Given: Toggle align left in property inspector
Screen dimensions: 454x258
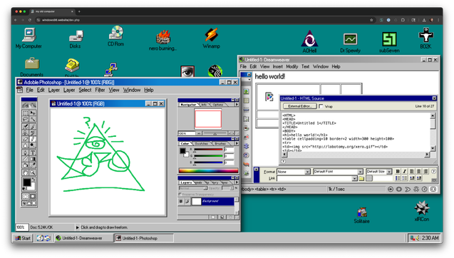Looking at the screenshot, I should pyautogui.click(x=411, y=172).
